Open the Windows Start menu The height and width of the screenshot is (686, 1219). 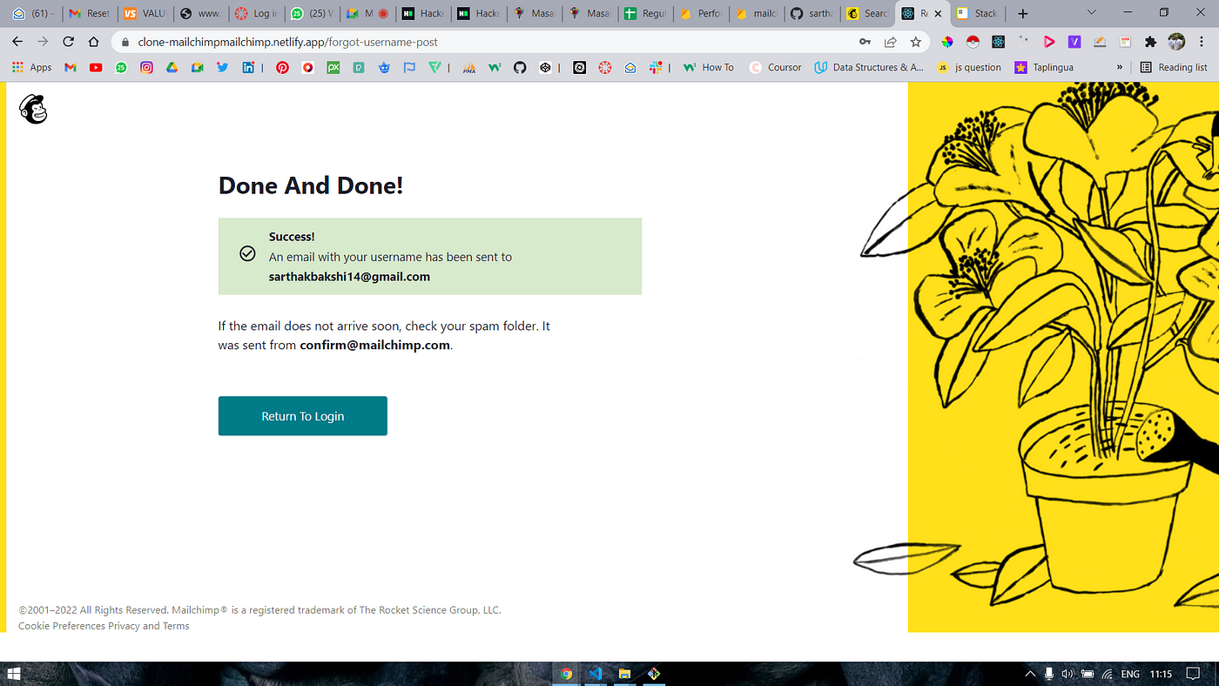click(14, 674)
